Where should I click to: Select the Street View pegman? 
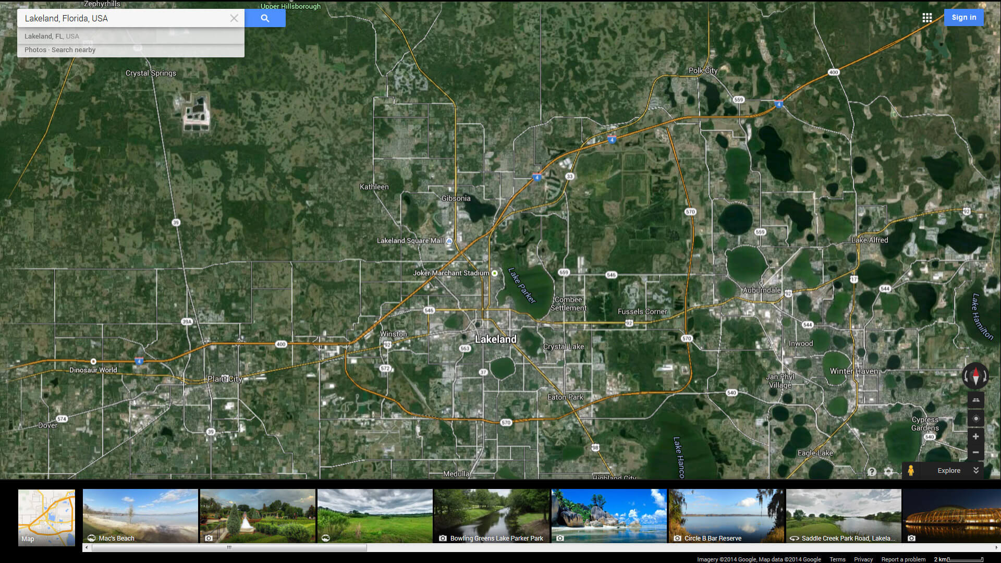(x=910, y=470)
